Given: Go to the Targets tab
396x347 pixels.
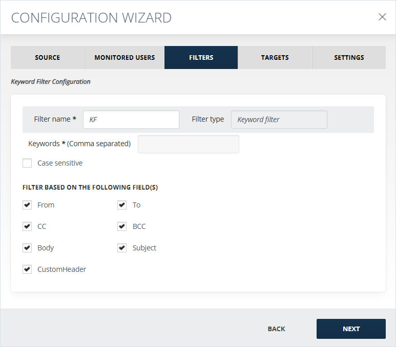Looking at the screenshot, I should (x=275, y=57).
